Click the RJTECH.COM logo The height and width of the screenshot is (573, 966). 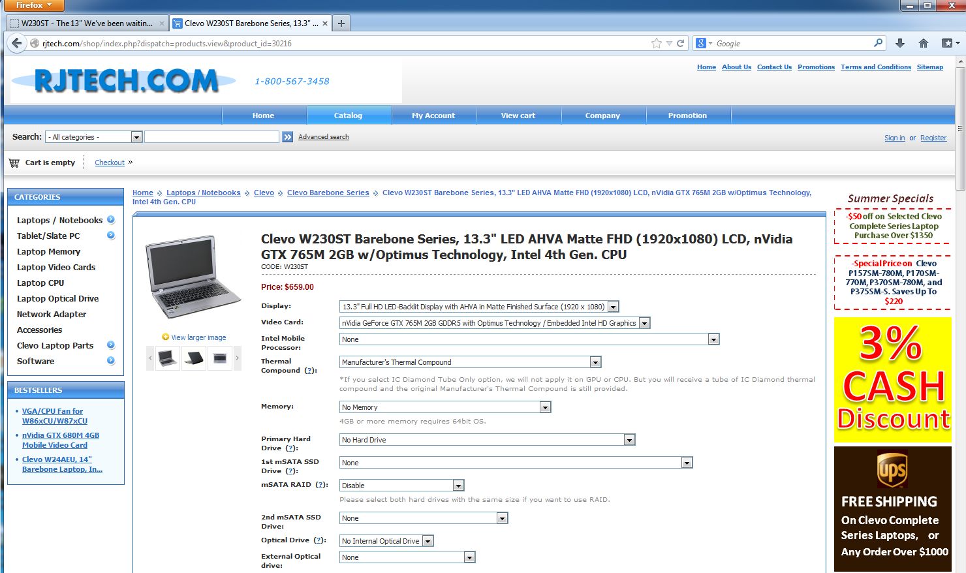pos(126,81)
